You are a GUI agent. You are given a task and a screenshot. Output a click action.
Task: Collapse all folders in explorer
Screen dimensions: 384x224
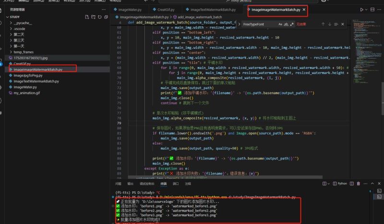coord(106,17)
